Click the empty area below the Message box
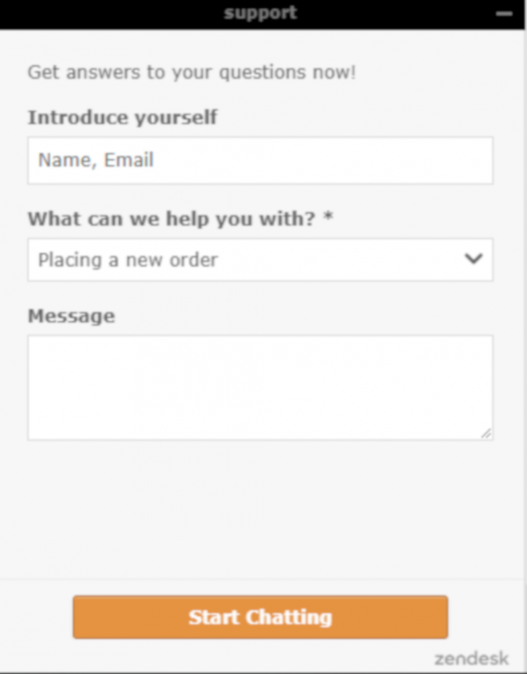This screenshot has width=527, height=674. pos(260,508)
